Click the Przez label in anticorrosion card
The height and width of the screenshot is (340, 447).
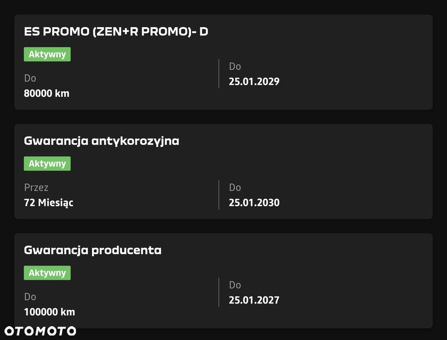(36, 187)
